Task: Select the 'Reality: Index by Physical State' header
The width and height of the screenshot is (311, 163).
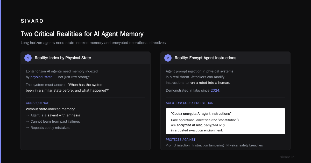Action: tap(63, 58)
